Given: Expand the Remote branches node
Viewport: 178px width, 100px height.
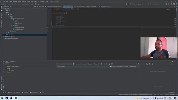Looking at the screenshot, I should 6,72.
